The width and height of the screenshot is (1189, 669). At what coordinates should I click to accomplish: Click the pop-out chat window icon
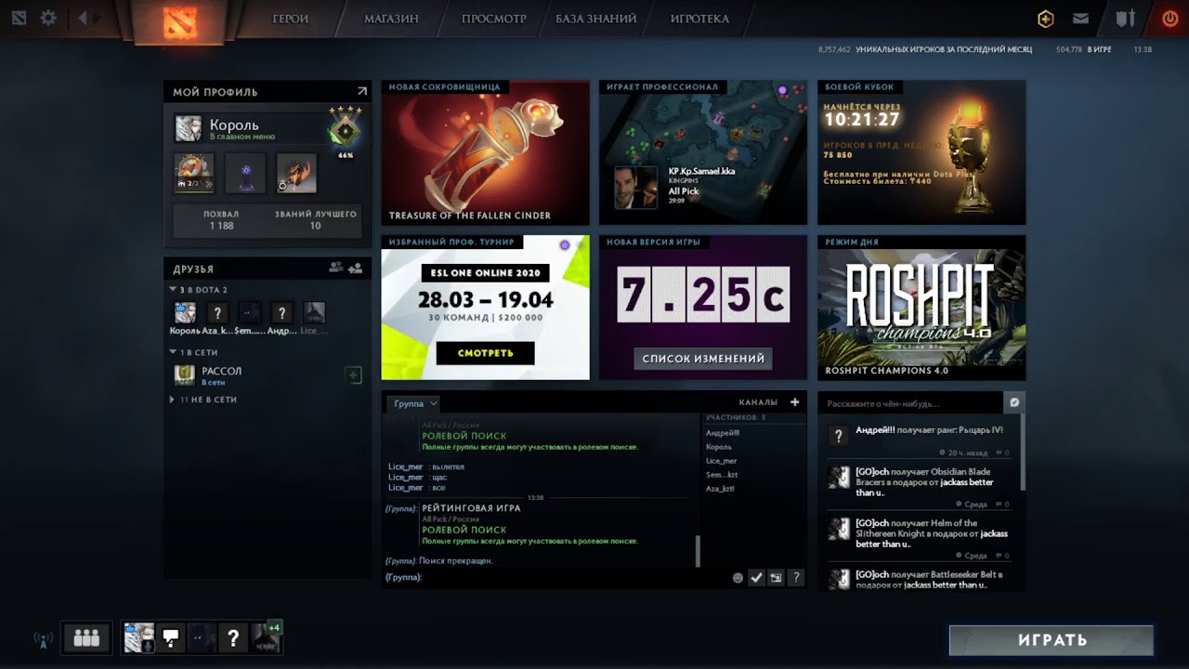(x=776, y=578)
